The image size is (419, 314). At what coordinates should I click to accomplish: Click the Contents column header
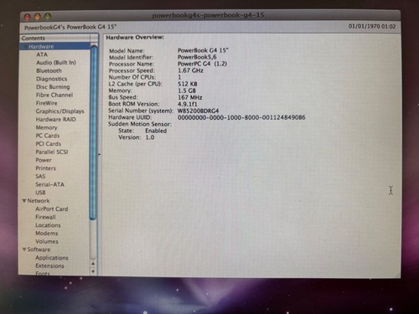click(x=55, y=38)
